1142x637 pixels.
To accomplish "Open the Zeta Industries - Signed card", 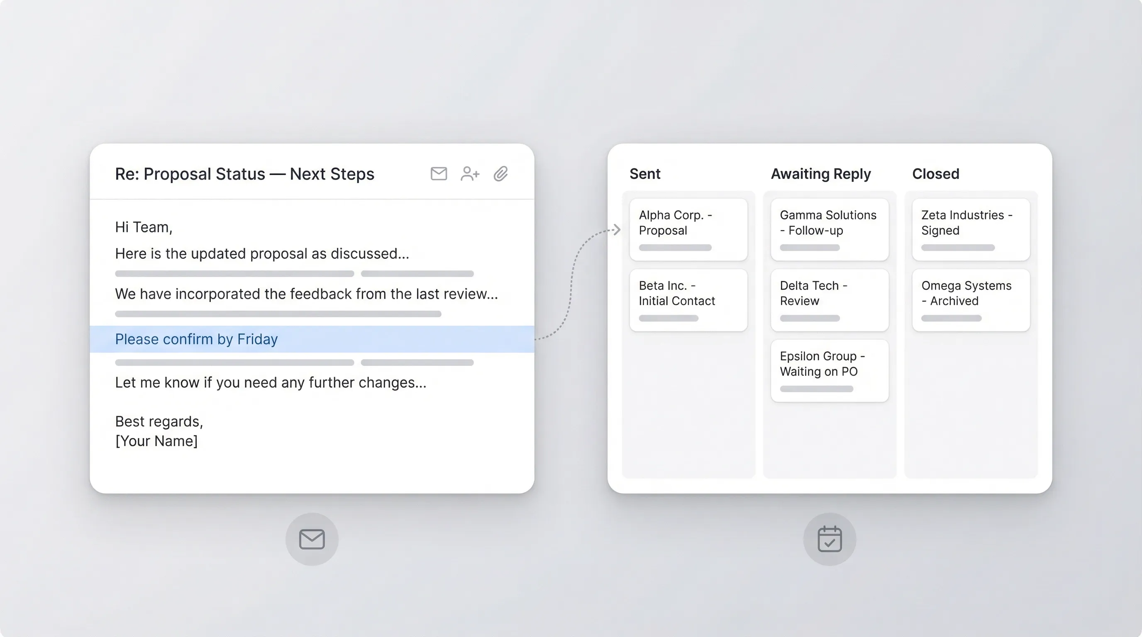I will tap(971, 229).
